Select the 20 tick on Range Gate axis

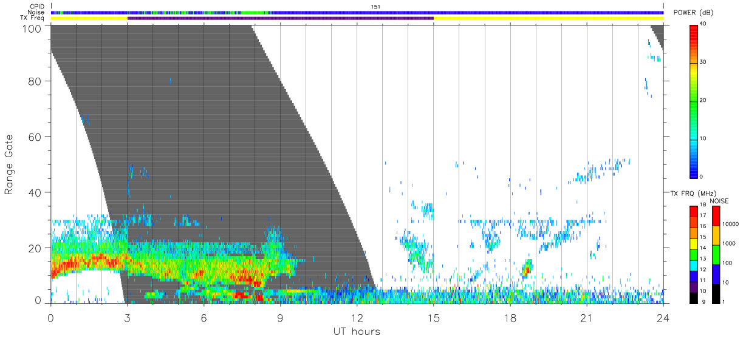click(x=35, y=248)
